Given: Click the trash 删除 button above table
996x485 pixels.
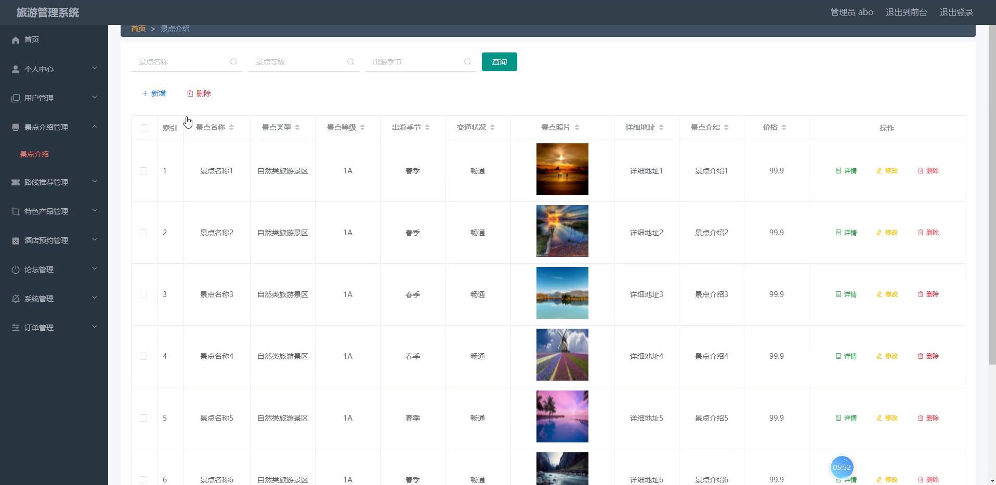Looking at the screenshot, I should [x=199, y=93].
